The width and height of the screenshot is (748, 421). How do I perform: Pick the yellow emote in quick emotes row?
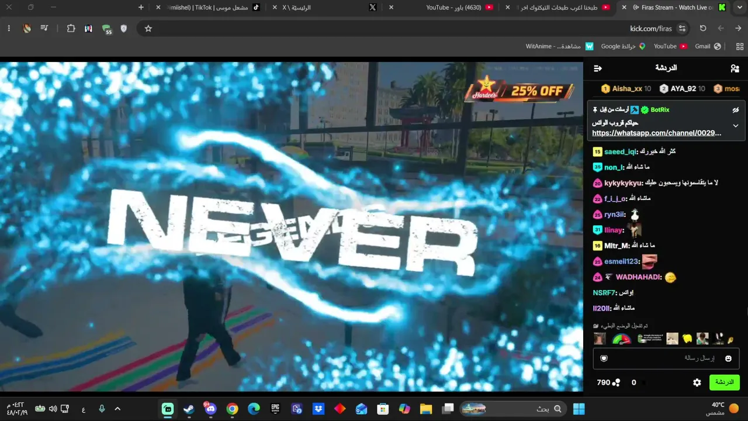(687, 339)
